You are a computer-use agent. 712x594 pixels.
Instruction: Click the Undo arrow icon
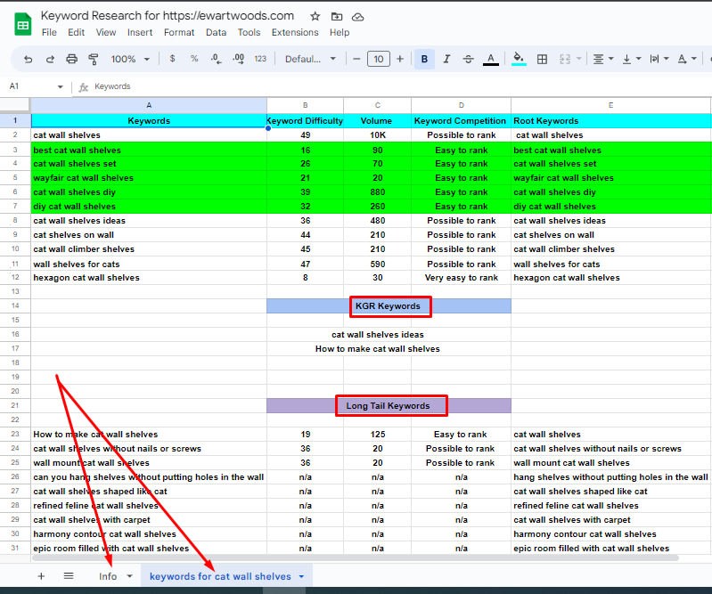29,60
